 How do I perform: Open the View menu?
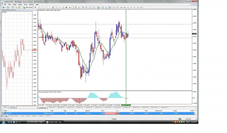click(x=9, y=4)
